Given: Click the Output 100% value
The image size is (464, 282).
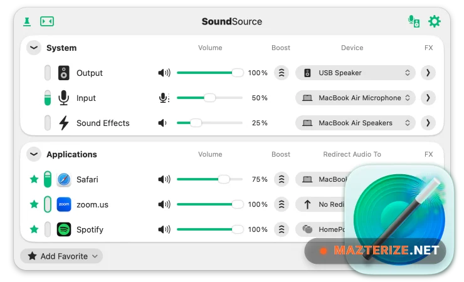Looking at the screenshot, I should pos(258,73).
